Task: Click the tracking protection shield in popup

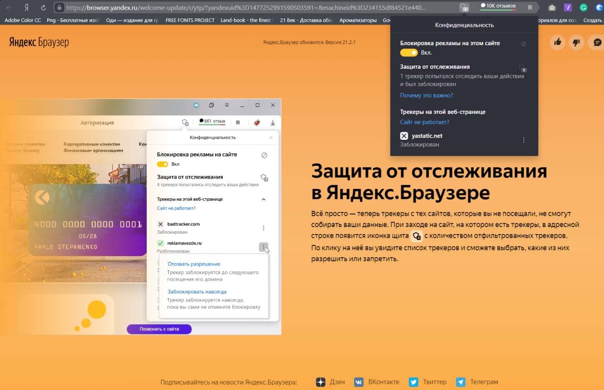Action: (x=522, y=68)
